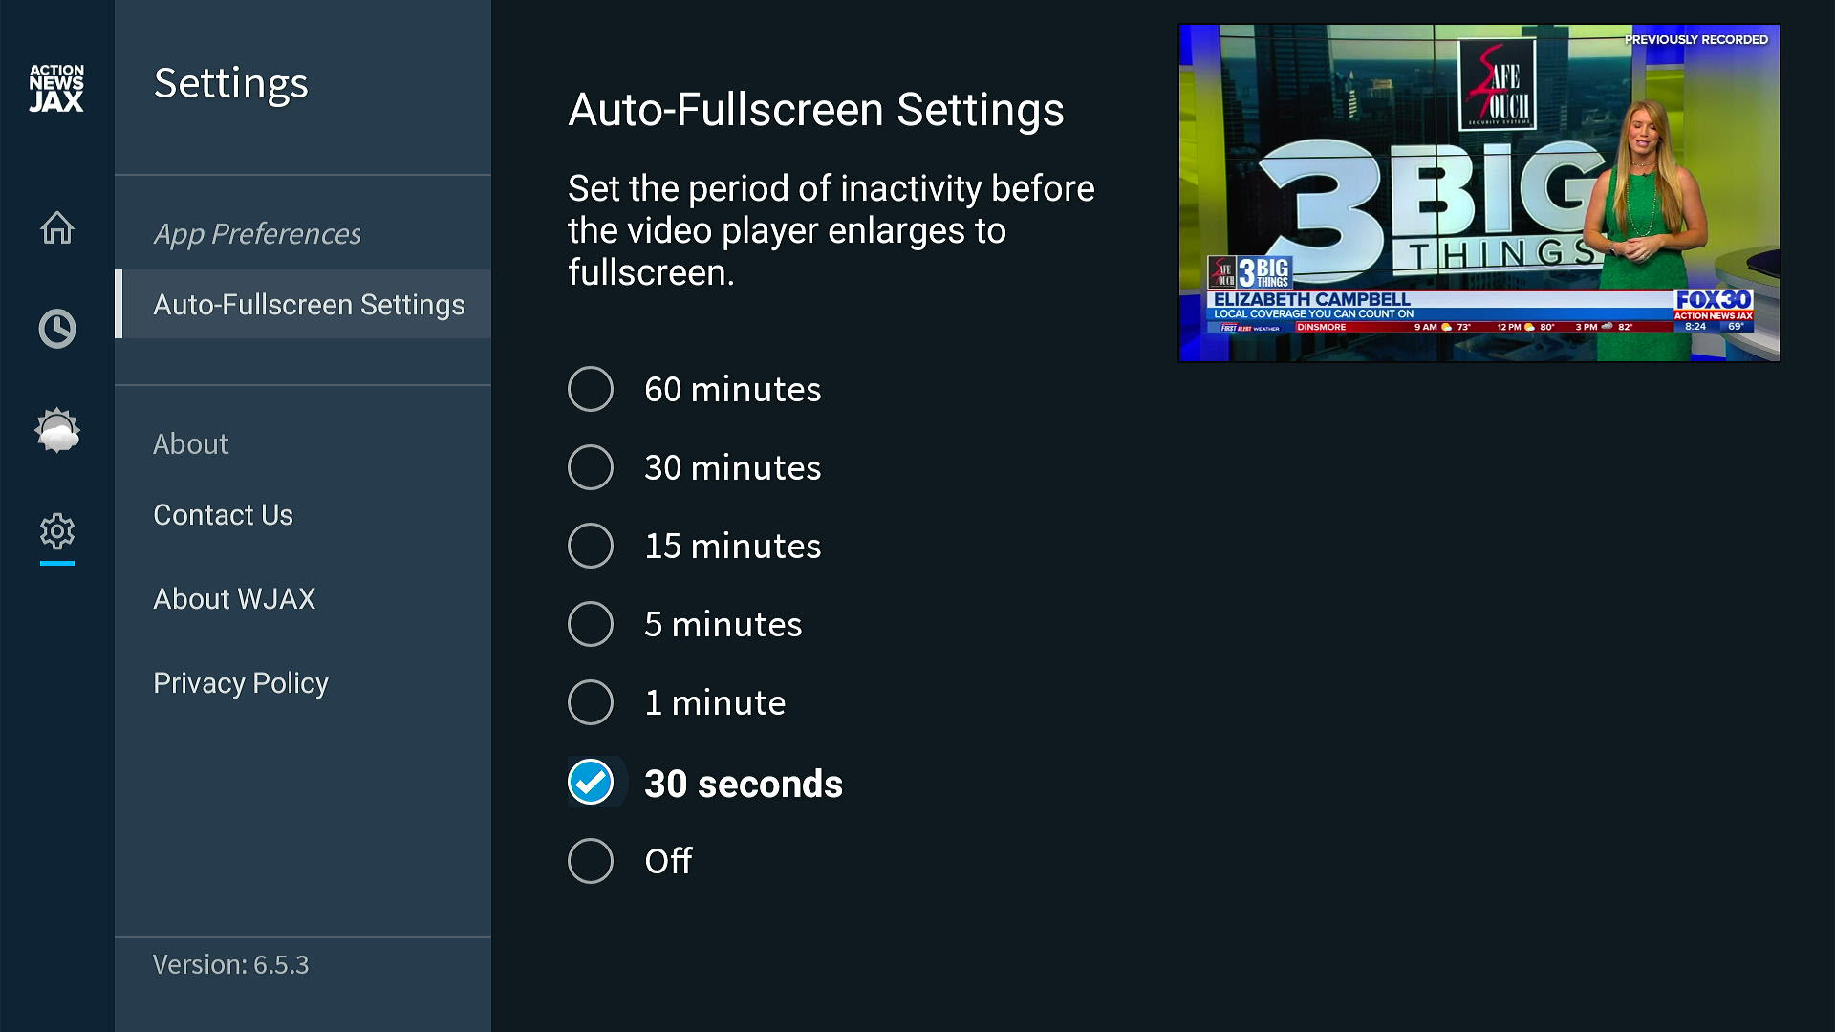This screenshot has width=1835, height=1032.
Task: Click the checked 30 seconds option
Action: (x=591, y=783)
